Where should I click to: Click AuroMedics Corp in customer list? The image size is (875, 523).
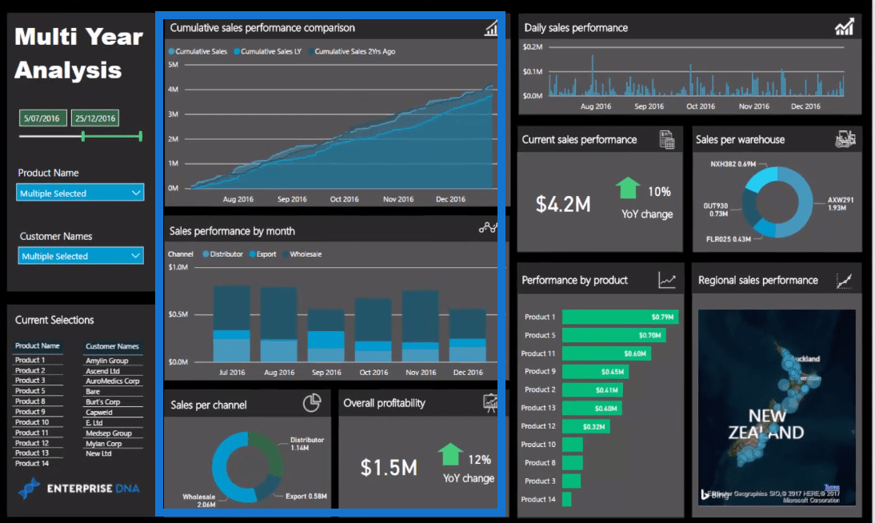[113, 381]
